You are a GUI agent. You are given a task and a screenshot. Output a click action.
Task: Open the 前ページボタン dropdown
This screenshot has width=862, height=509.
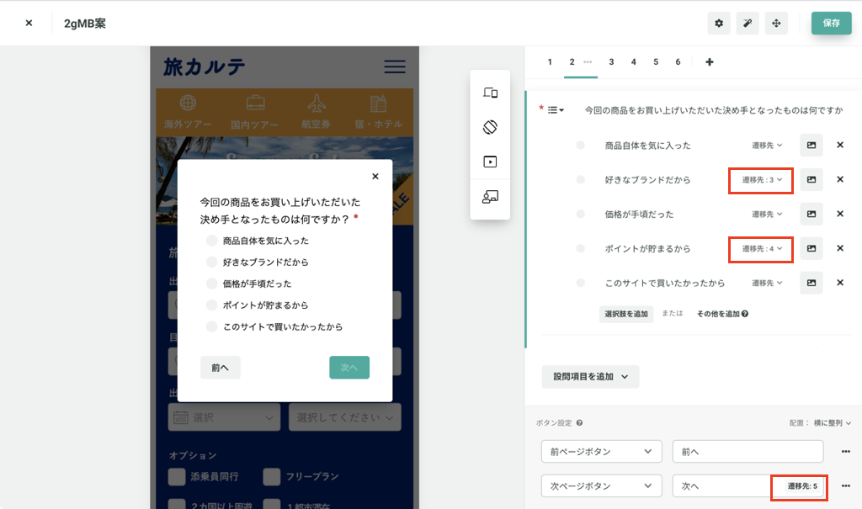pos(601,451)
